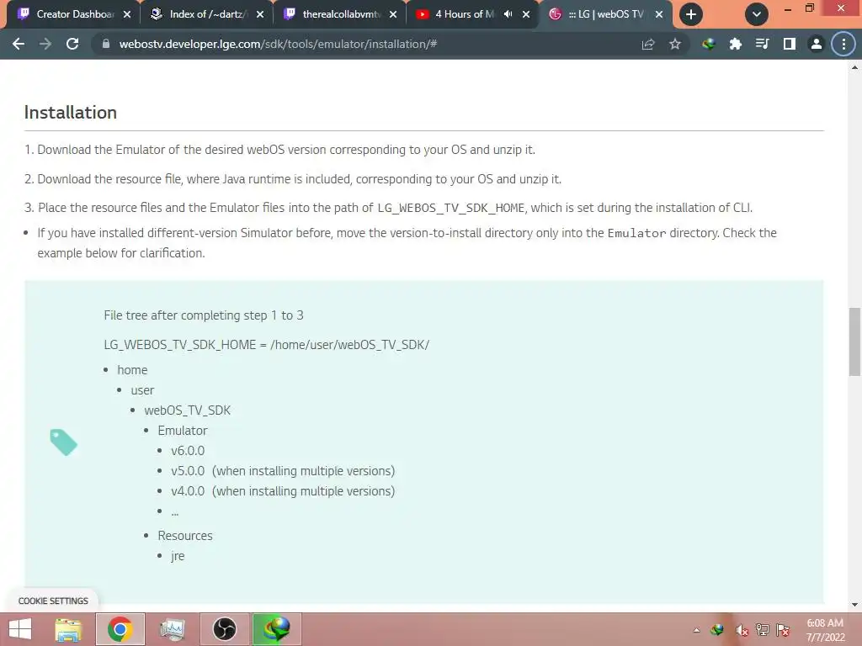
Task: Open the system monitor taskbar app
Action: (173, 629)
